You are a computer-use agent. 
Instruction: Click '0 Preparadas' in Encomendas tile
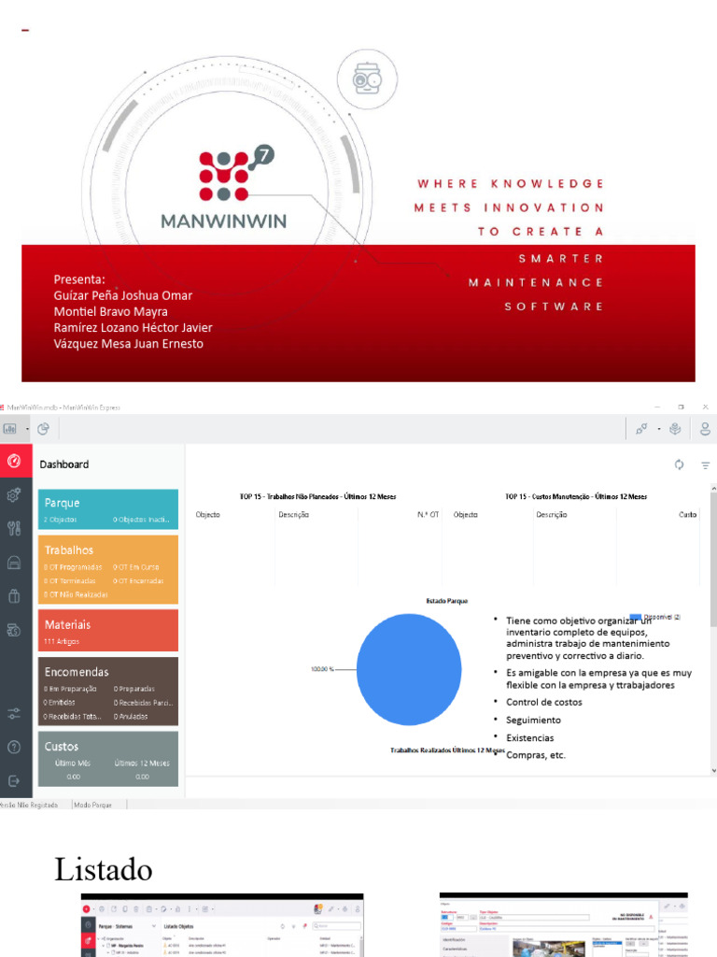[134, 689]
